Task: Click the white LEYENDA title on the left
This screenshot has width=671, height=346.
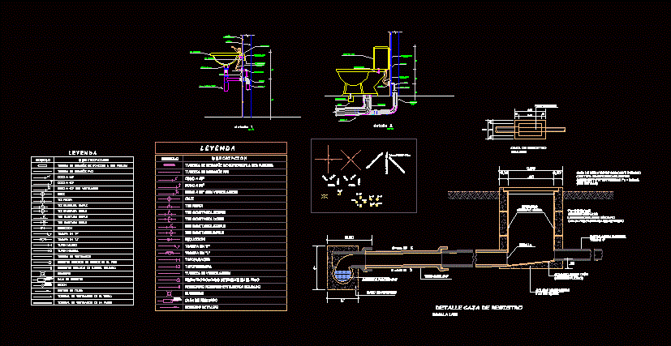Action: coord(82,152)
